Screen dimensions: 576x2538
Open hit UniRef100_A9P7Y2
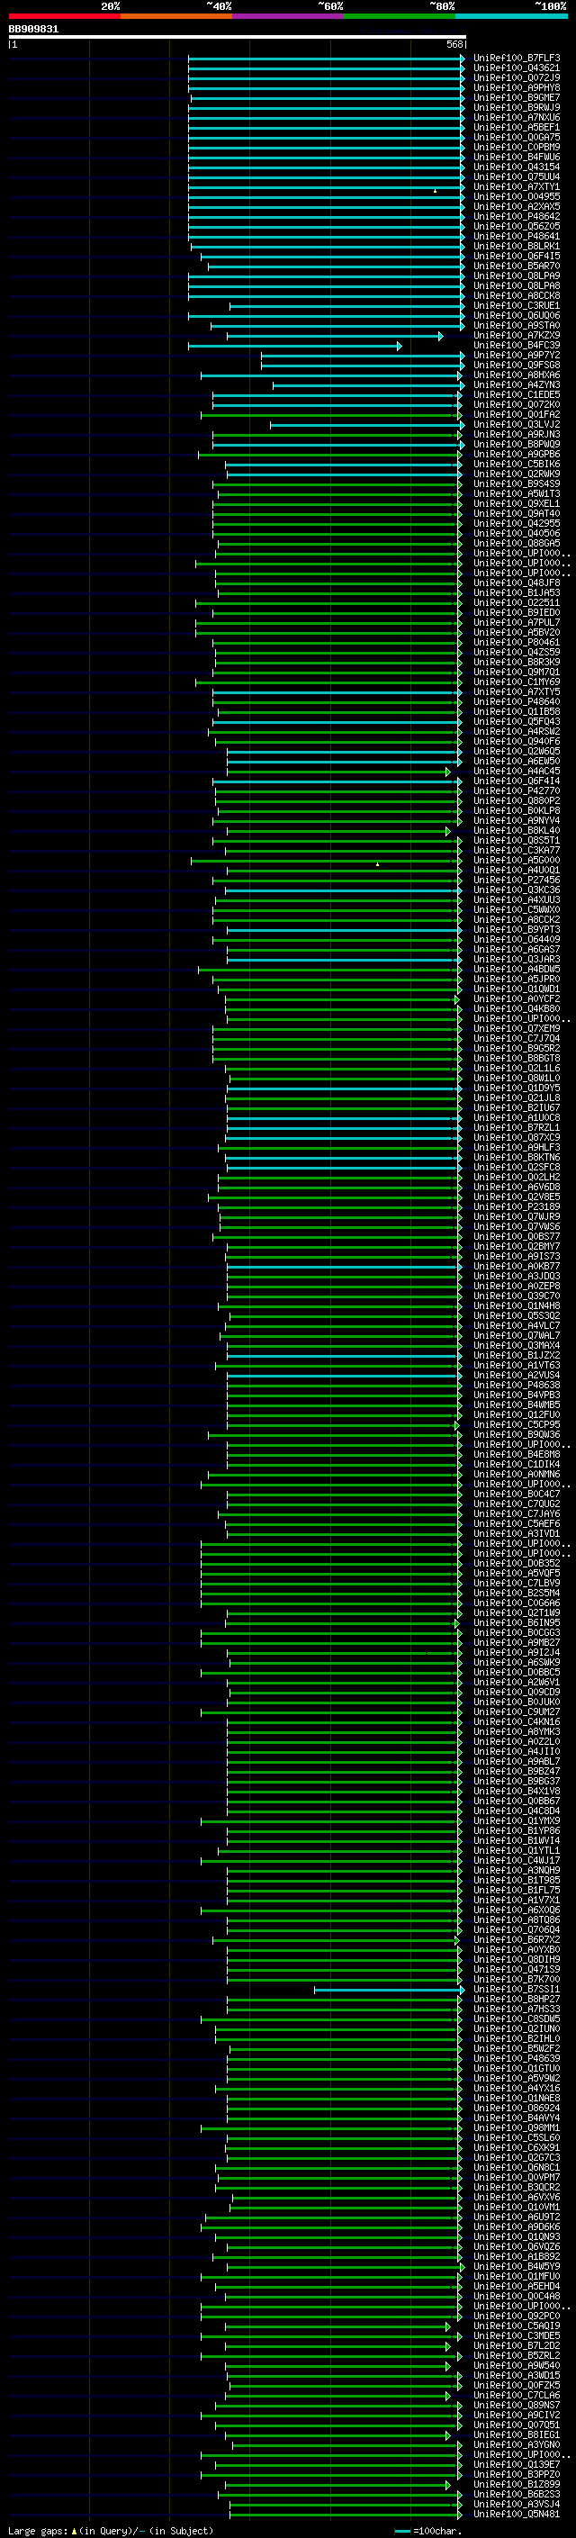(x=516, y=355)
